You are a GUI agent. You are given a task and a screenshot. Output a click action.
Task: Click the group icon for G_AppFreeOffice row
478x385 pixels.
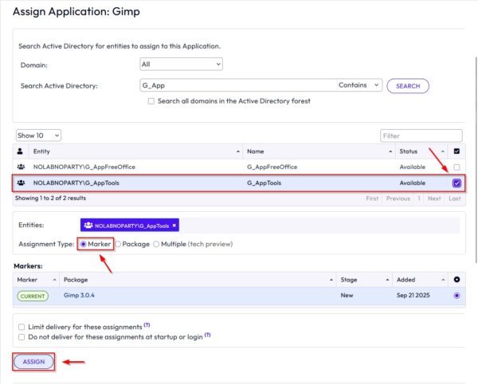pyautogui.click(x=21, y=167)
